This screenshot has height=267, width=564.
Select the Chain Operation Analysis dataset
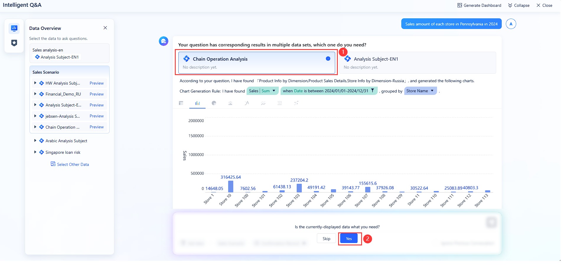tap(256, 62)
